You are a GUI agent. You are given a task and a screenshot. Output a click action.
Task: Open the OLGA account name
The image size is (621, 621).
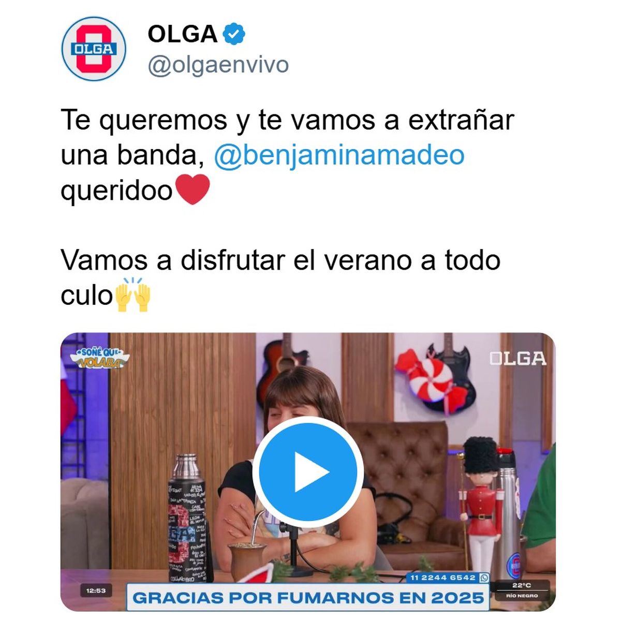[x=182, y=34]
